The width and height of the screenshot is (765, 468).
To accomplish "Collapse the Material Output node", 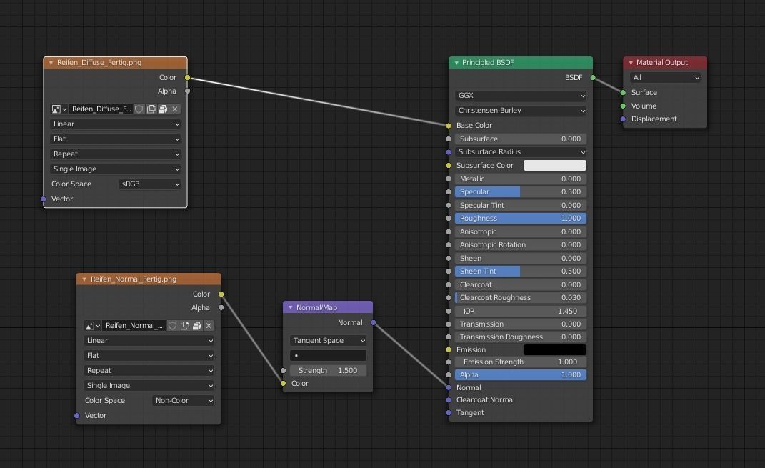I will click(630, 63).
